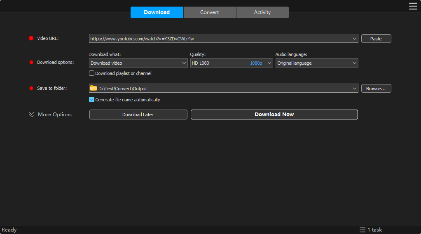Switch to the Activity tab
Screen dimensions: 421x234
(262, 12)
